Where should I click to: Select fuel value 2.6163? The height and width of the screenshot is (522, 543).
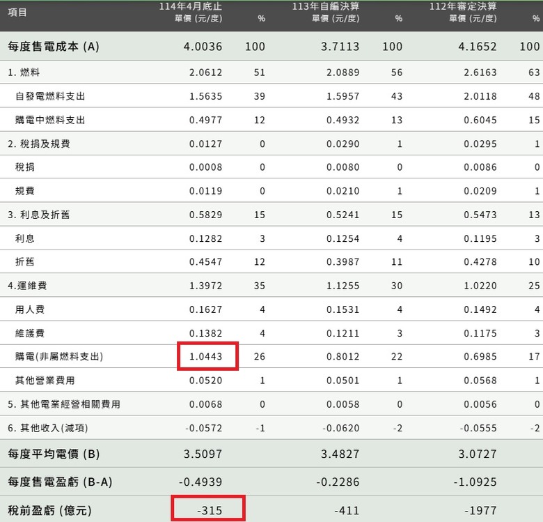pos(480,72)
